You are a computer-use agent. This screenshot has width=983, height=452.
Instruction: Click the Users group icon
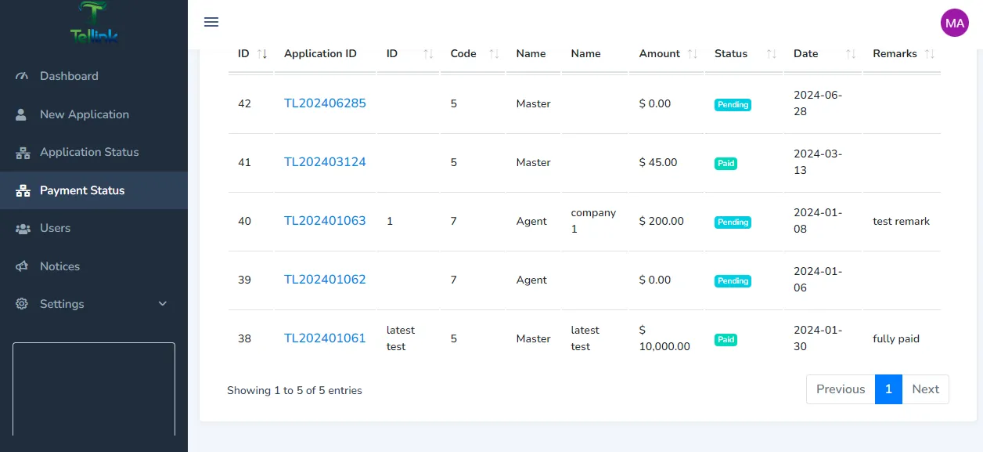click(23, 228)
